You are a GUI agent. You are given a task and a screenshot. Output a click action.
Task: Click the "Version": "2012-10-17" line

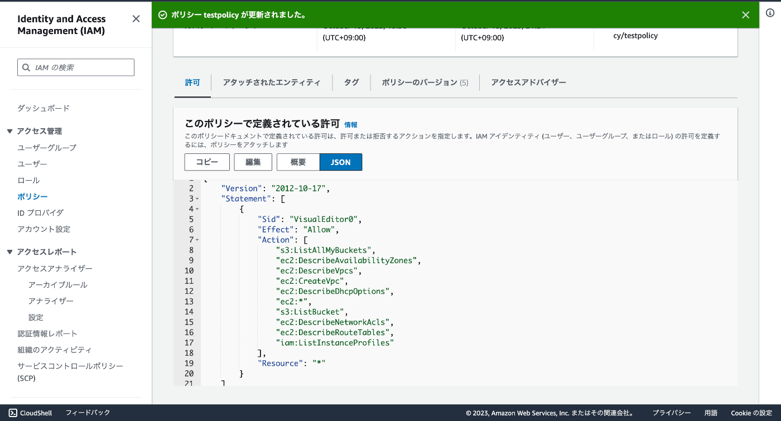(x=276, y=188)
